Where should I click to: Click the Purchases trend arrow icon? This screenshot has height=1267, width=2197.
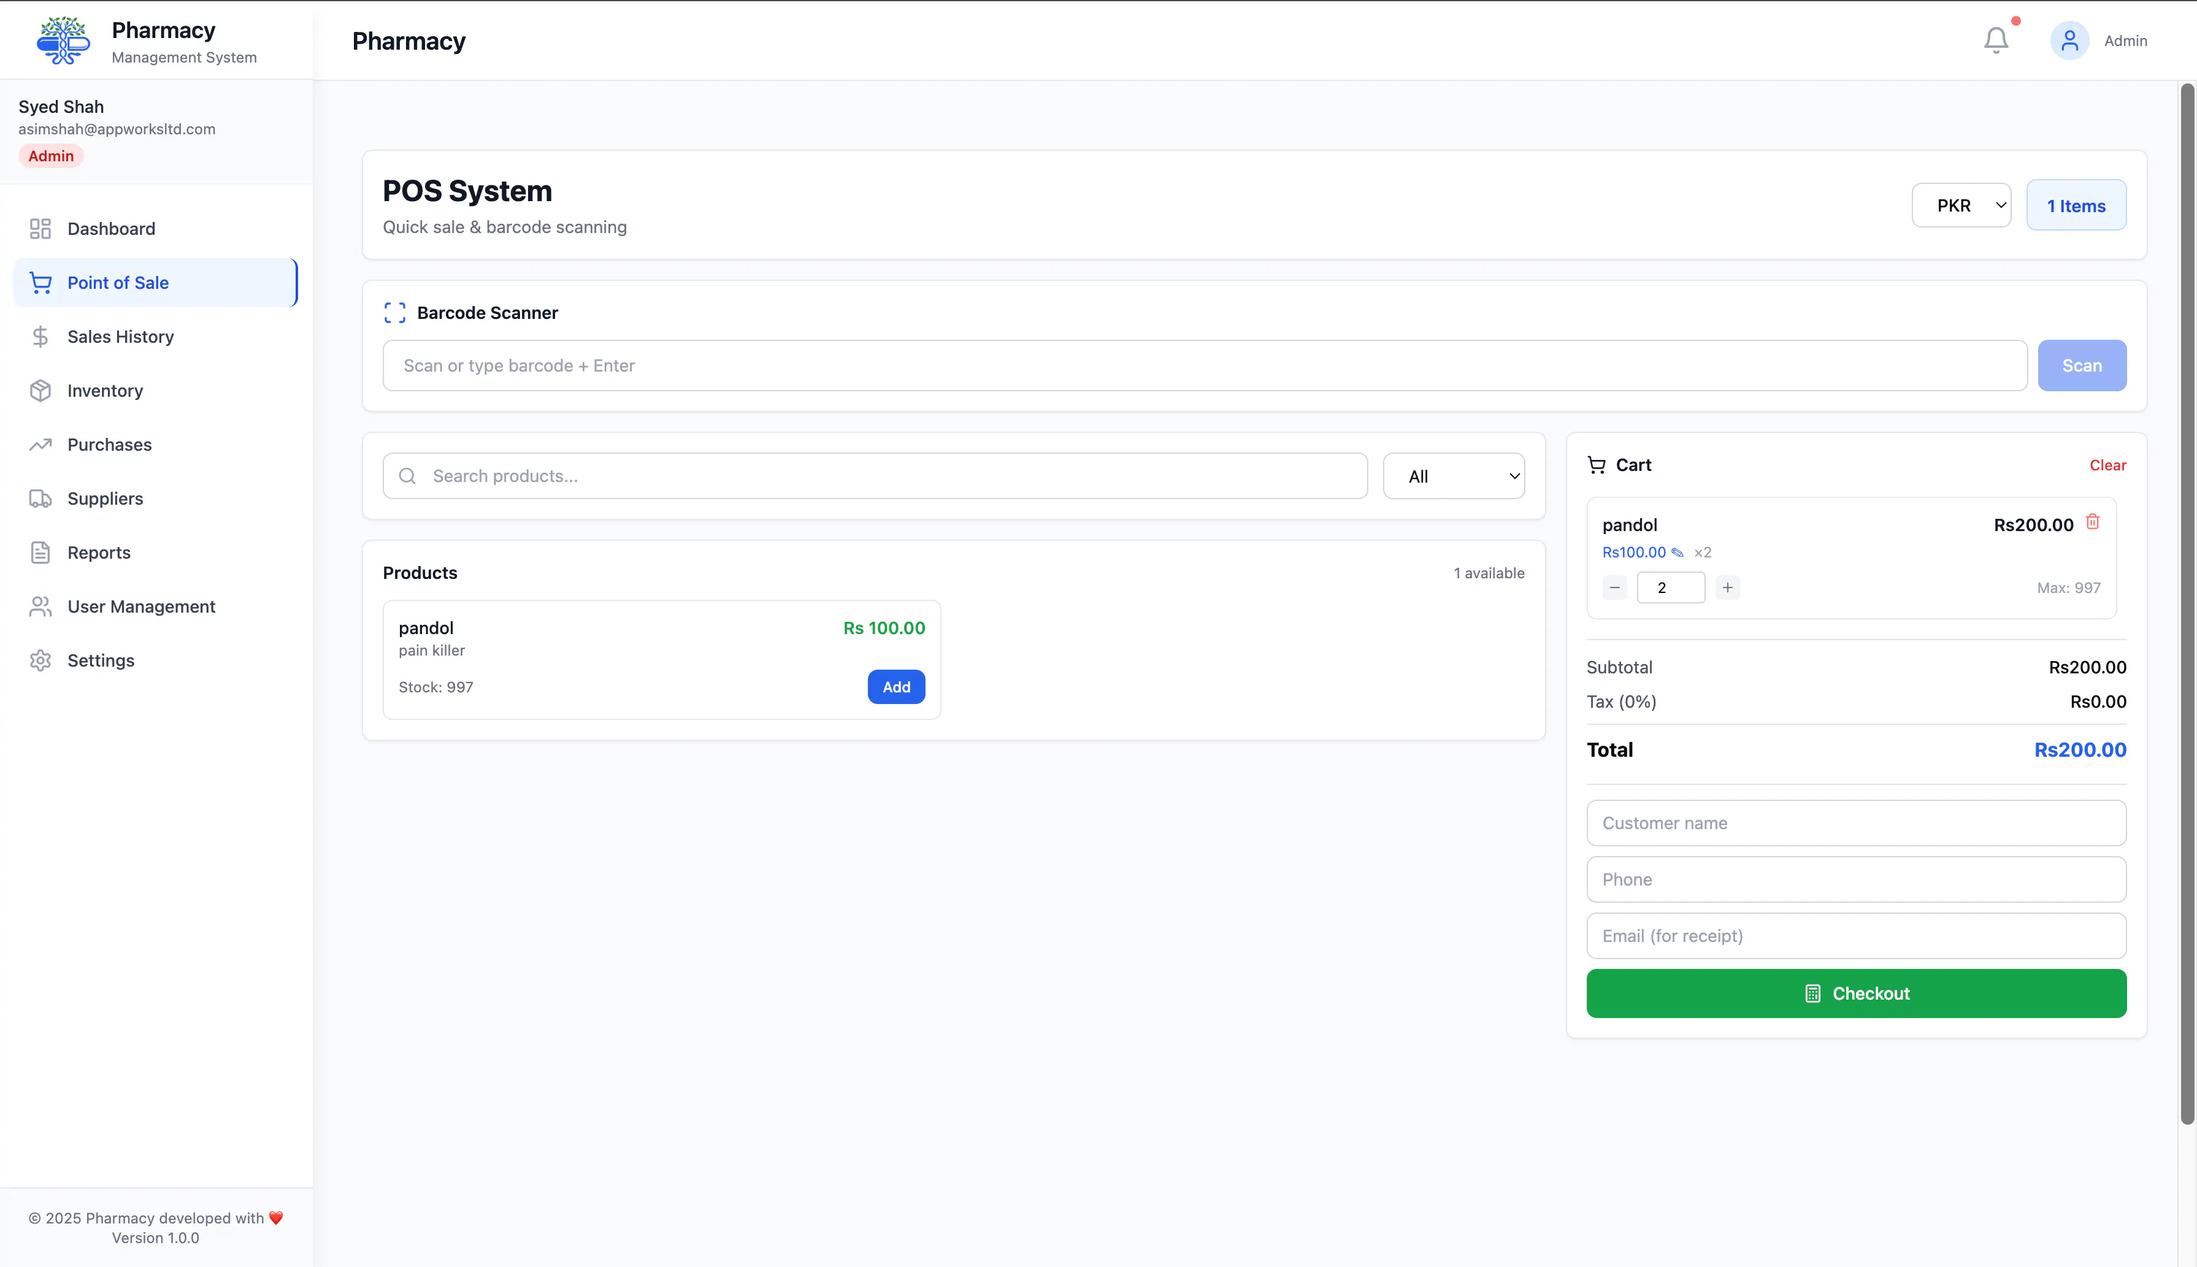coord(40,445)
